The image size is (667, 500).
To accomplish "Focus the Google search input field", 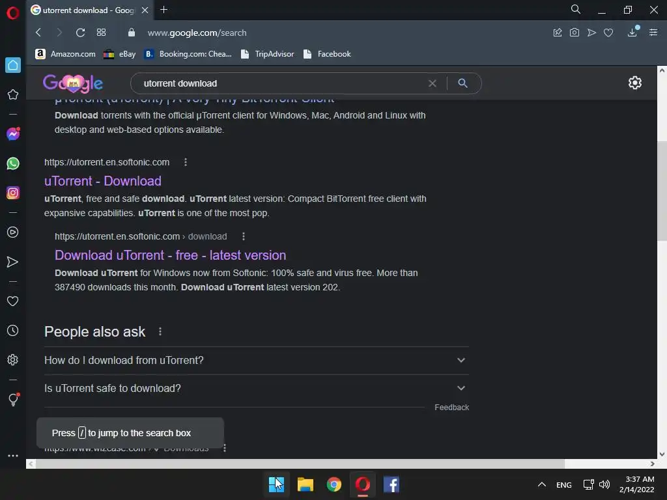I will click(281, 83).
